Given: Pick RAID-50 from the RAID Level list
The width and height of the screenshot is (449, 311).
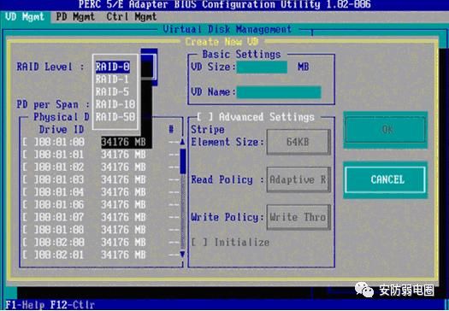Looking at the screenshot, I should pos(115,117).
